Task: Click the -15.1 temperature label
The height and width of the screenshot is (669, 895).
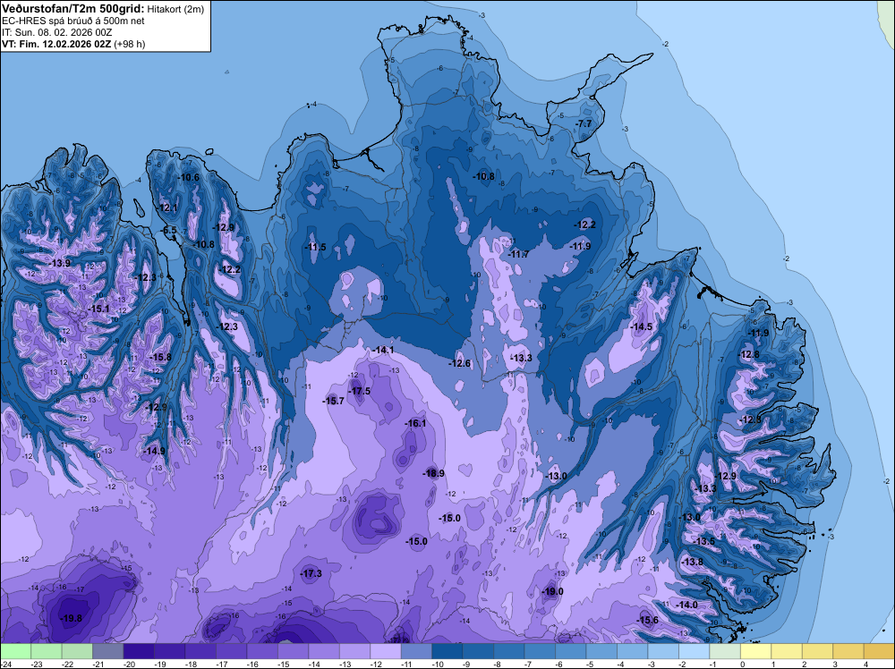Action: pos(98,309)
